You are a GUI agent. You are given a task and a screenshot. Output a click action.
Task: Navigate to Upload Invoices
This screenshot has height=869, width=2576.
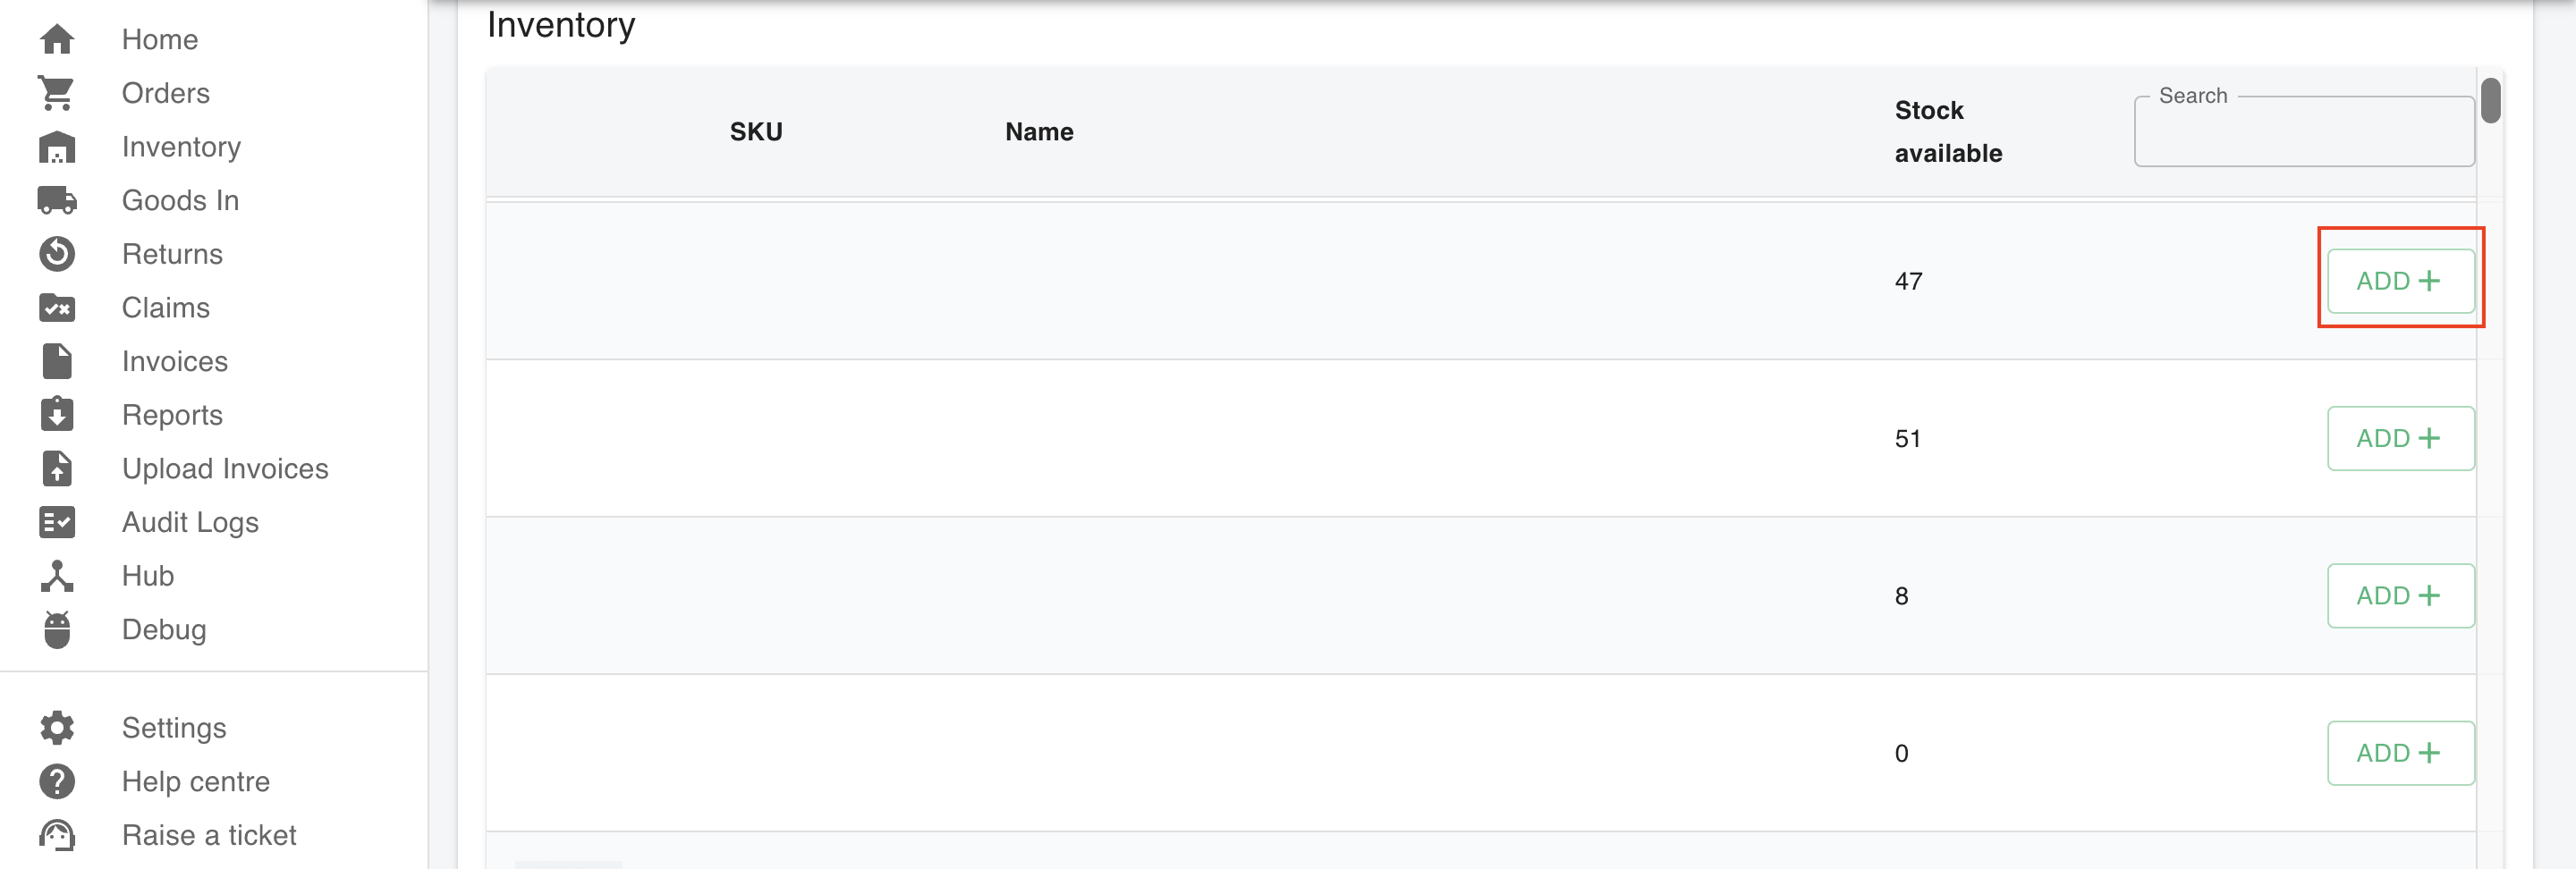click(225, 469)
